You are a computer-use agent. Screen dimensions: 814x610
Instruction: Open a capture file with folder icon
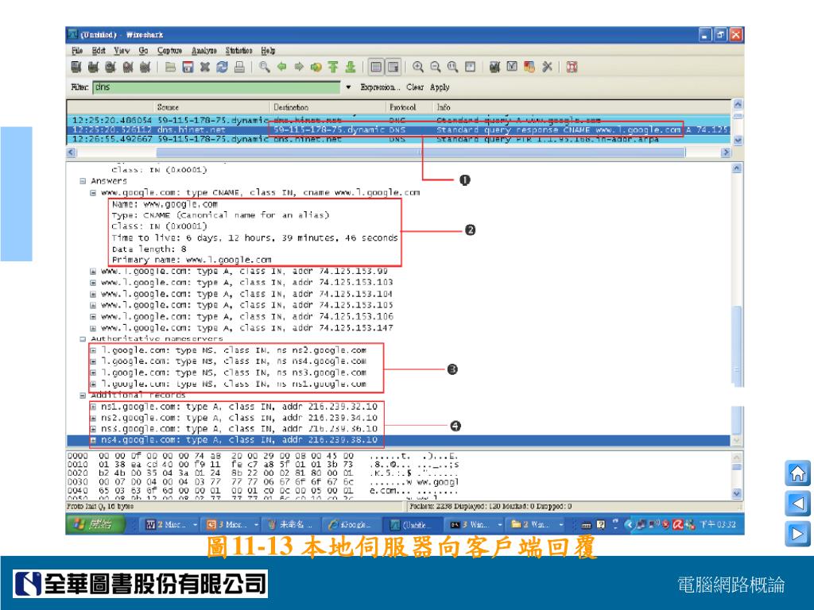click(x=170, y=67)
